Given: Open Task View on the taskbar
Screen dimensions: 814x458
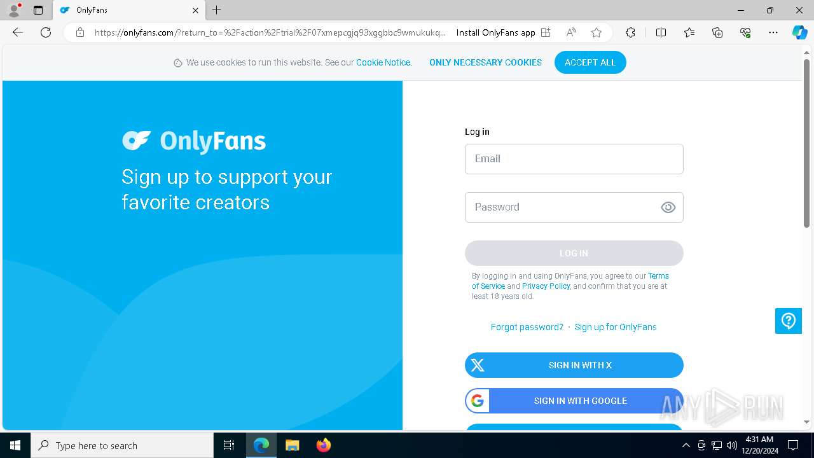Looking at the screenshot, I should click(229, 445).
